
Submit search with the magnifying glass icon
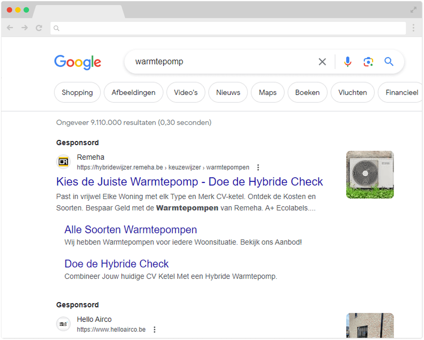389,62
